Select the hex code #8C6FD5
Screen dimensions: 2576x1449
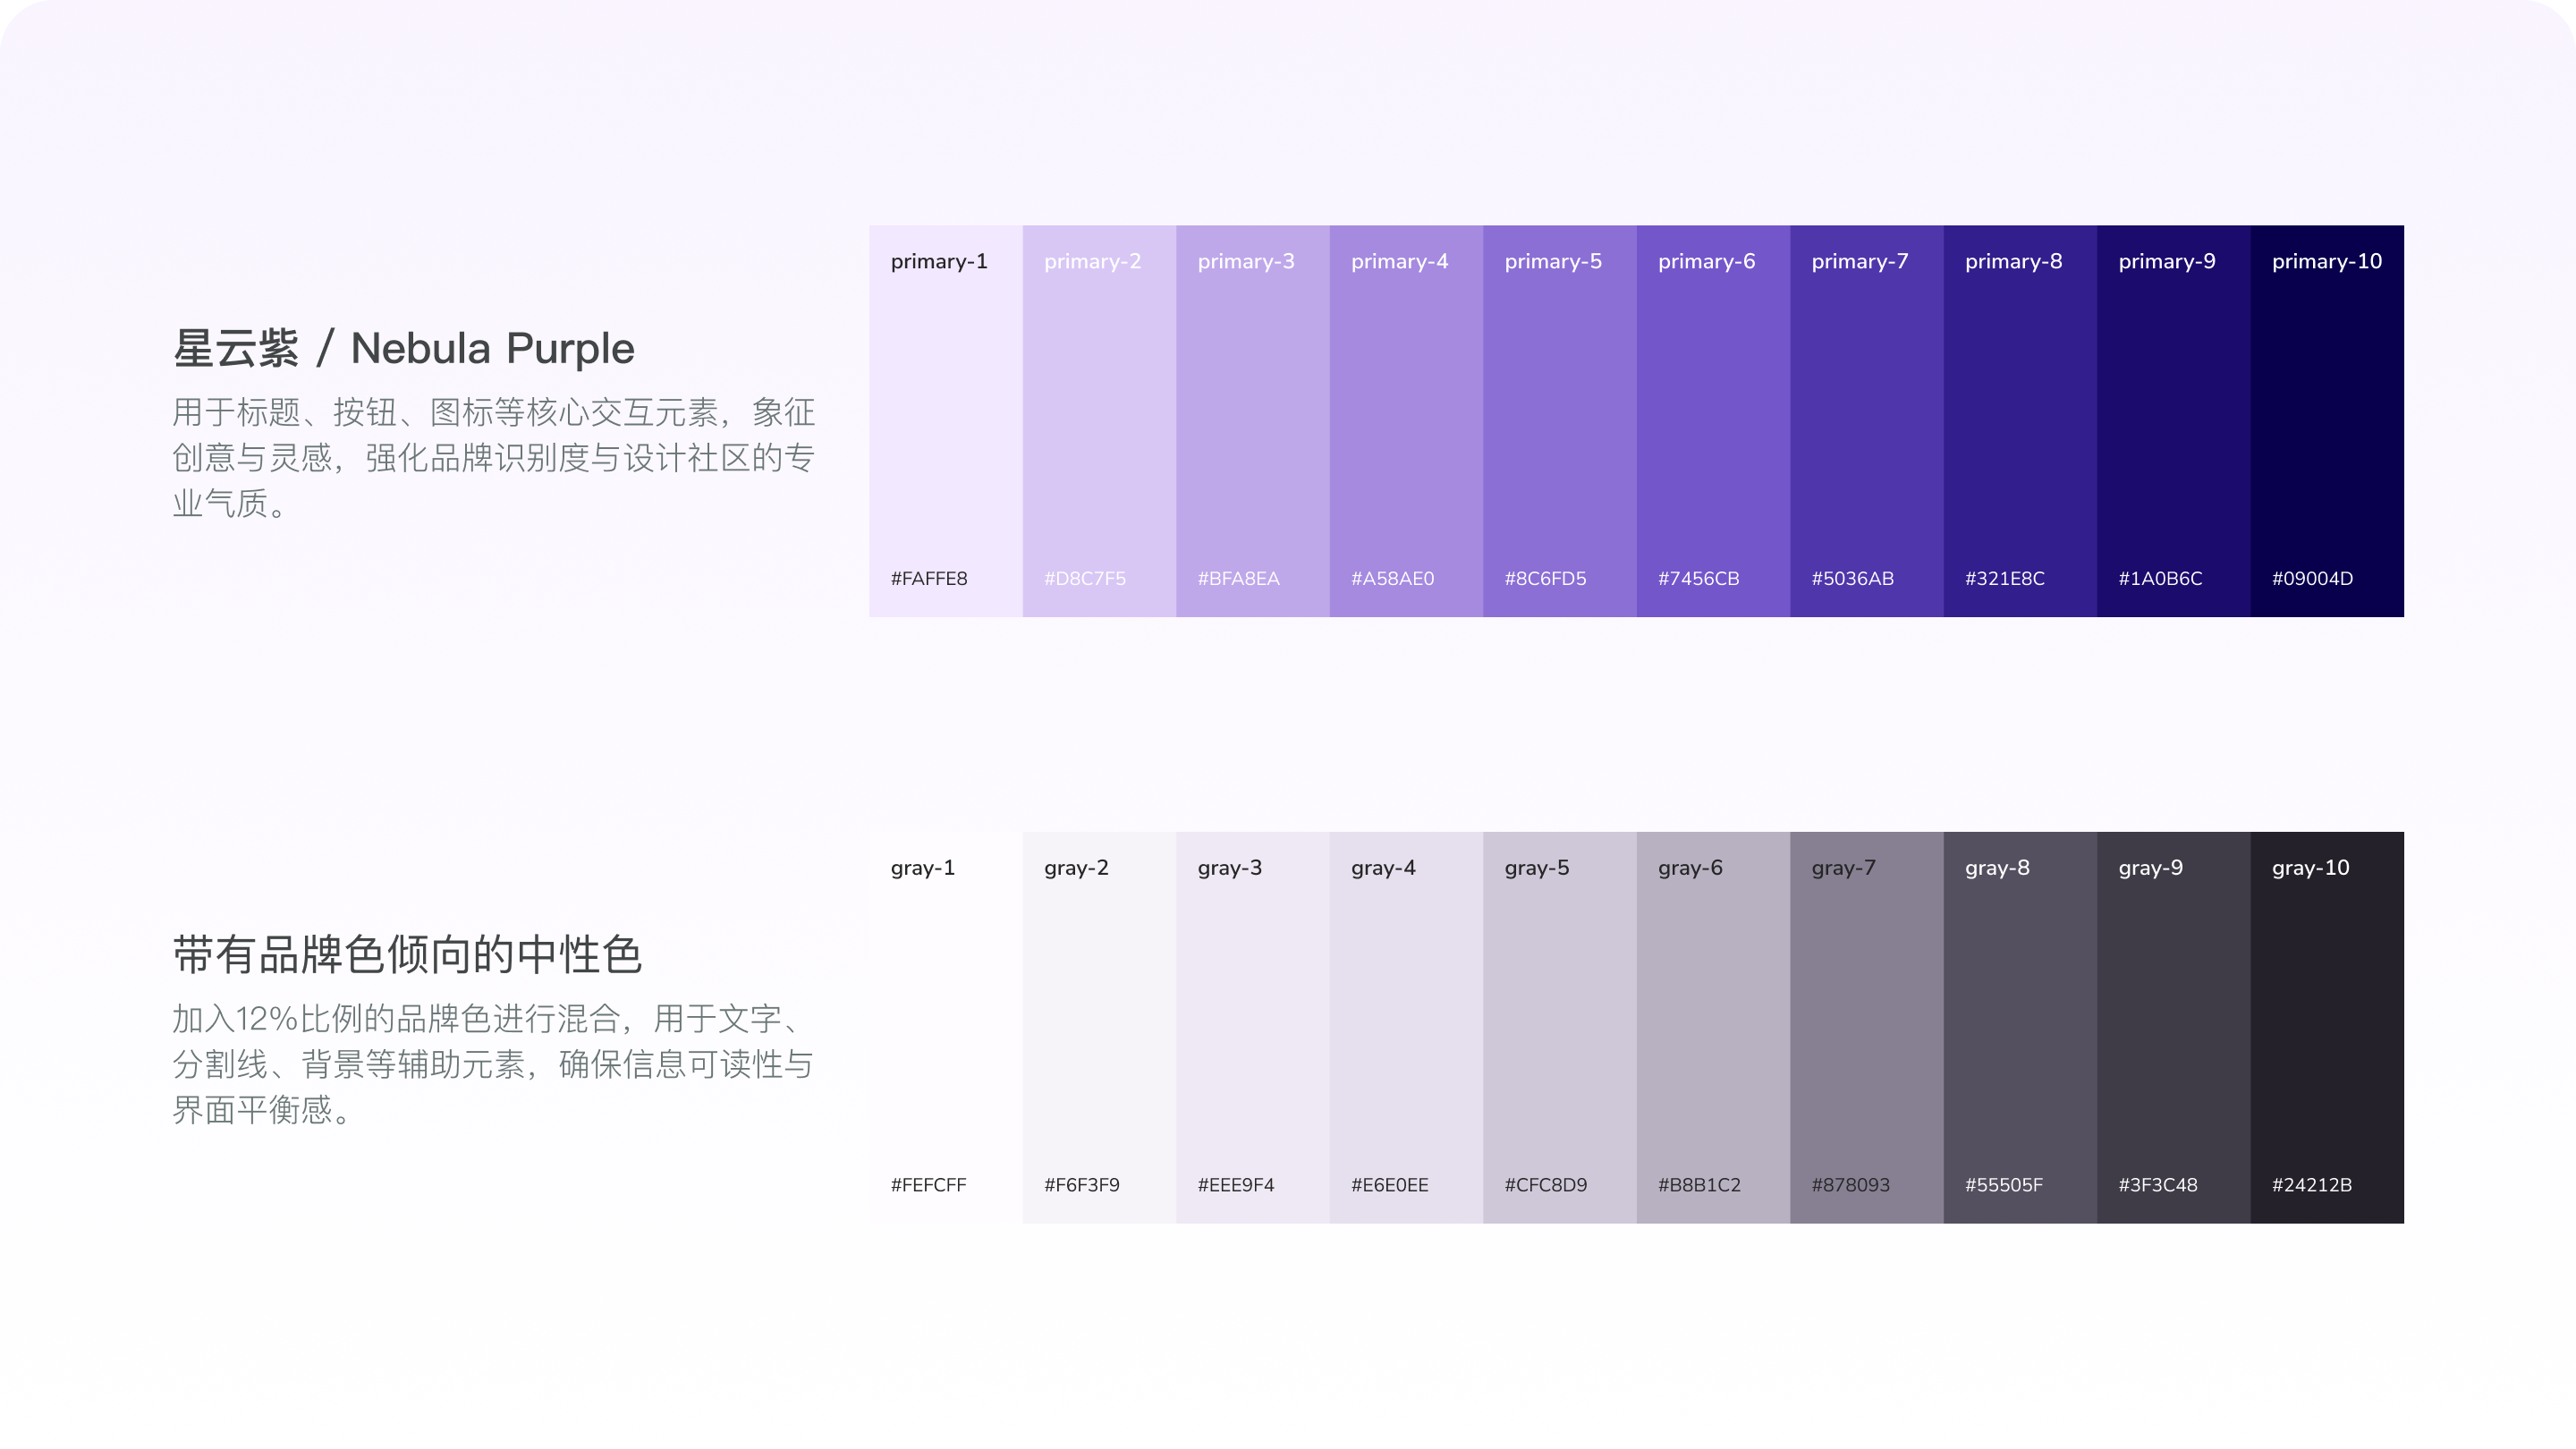[x=1546, y=578]
